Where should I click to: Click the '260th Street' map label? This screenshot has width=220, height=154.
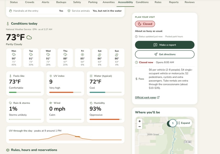coord(153,135)
